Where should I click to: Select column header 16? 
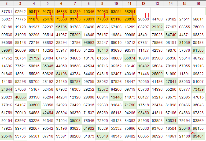tap(198, 3)
